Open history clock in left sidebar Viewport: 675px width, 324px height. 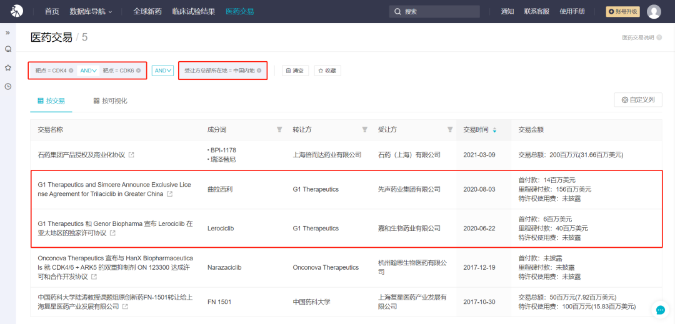tap(7, 86)
